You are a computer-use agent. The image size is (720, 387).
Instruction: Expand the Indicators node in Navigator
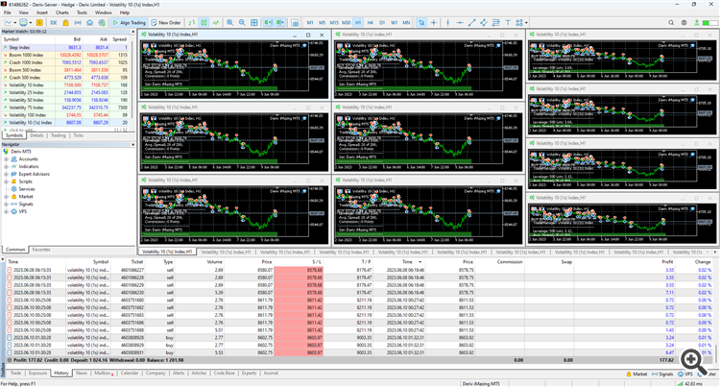point(7,166)
